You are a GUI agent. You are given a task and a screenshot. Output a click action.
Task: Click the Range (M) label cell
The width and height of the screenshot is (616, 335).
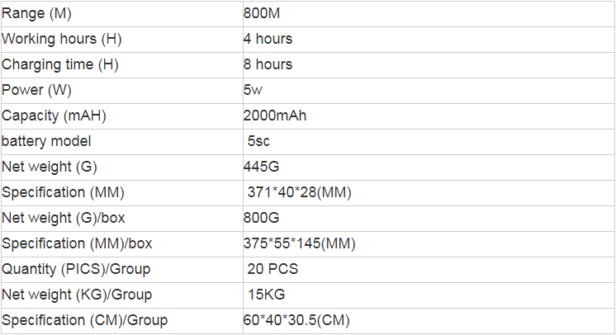coord(37,13)
